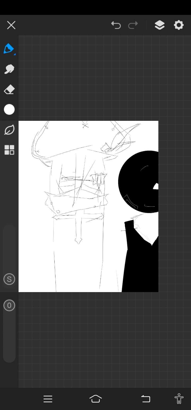This screenshot has height=410, width=191.
Task: Click the lower part of opacity slider track
Action: (9, 345)
